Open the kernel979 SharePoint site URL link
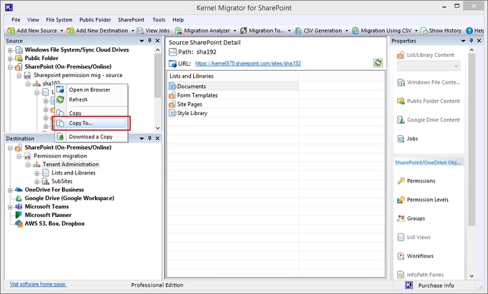This screenshot has width=488, height=294. coord(248,63)
